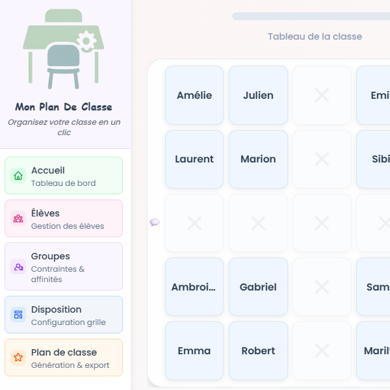This screenshot has height=390, width=390.
Task: Click the home icon beside Accueil
Action: pyautogui.click(x=18, y=175)
